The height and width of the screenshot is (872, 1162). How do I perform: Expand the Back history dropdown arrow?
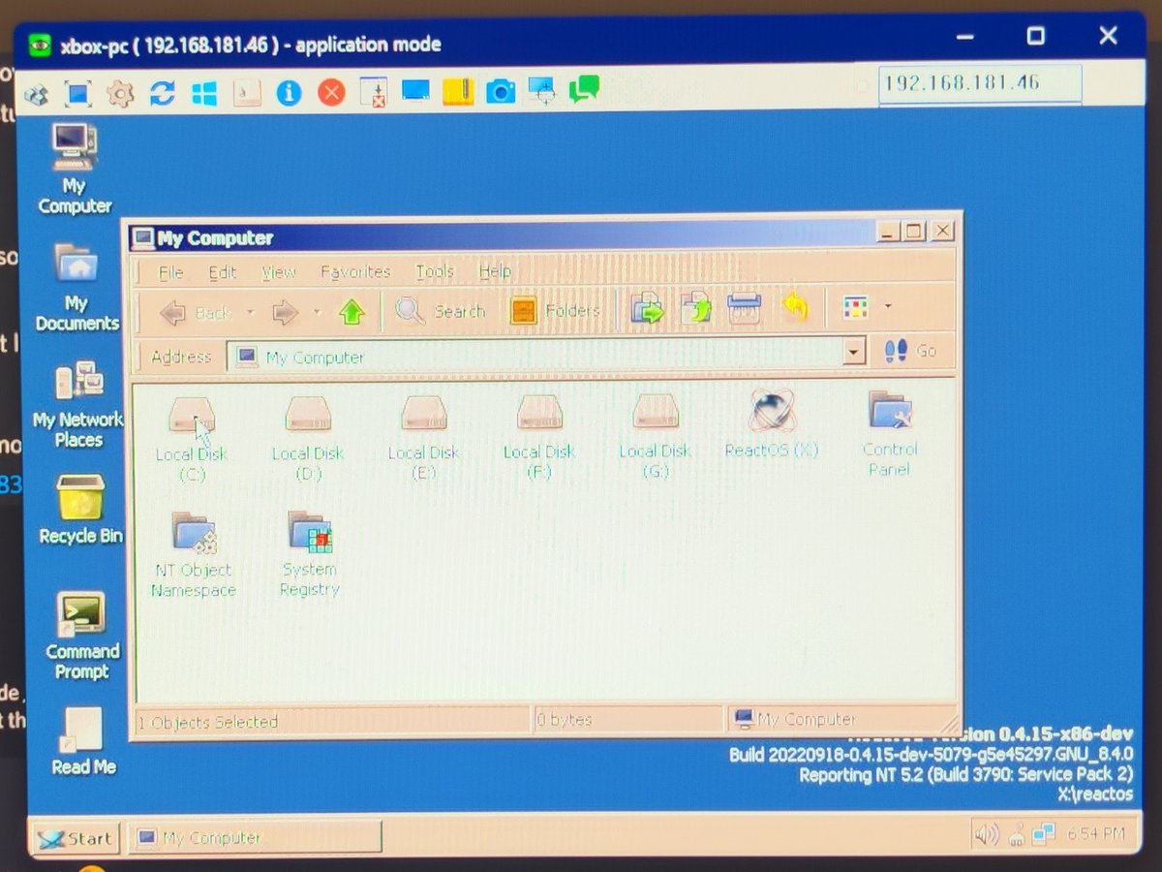point(250,312)
